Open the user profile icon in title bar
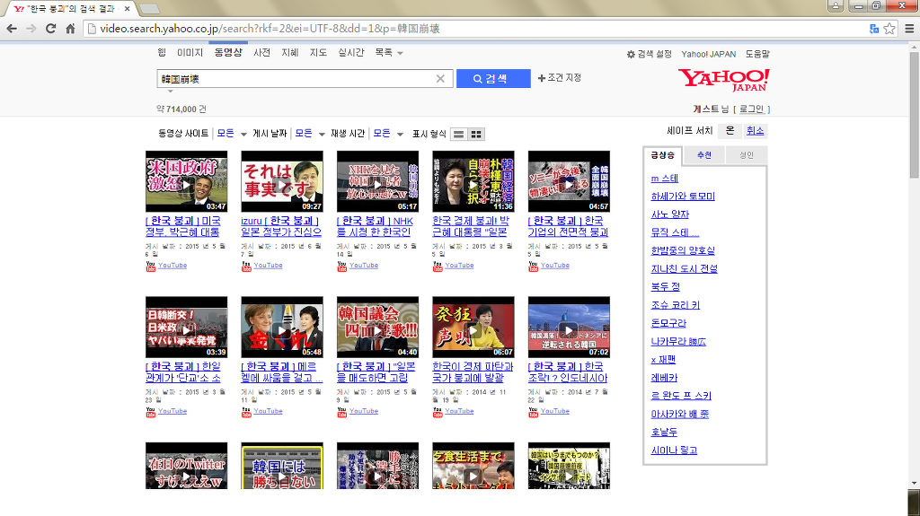The image size is (920, 516). tap(836, 5)
